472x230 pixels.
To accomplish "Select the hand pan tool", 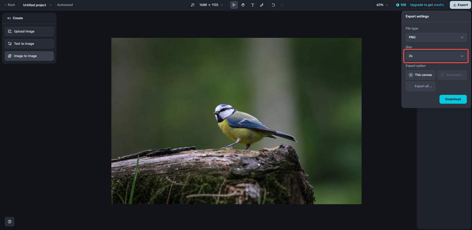I will click(x=243, y=5).
